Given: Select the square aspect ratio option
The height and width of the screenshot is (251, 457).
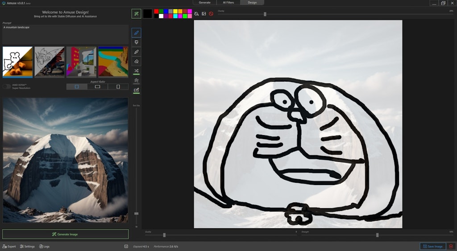Looking at the screenshot, I should pos(77,86).
